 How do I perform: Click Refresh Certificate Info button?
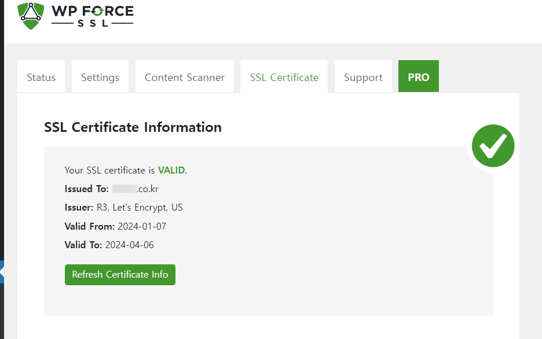120,275
